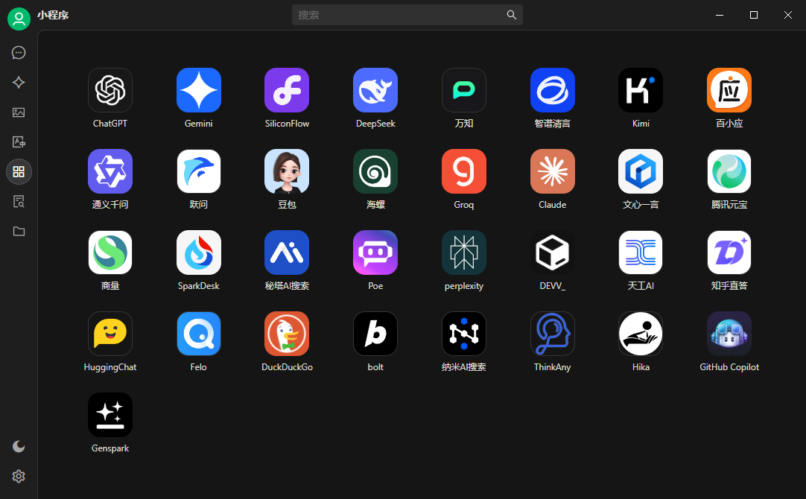Open the chat assistant sidebar icon
The height and width of the screenshot is (499, 806).
coord(19,53)
